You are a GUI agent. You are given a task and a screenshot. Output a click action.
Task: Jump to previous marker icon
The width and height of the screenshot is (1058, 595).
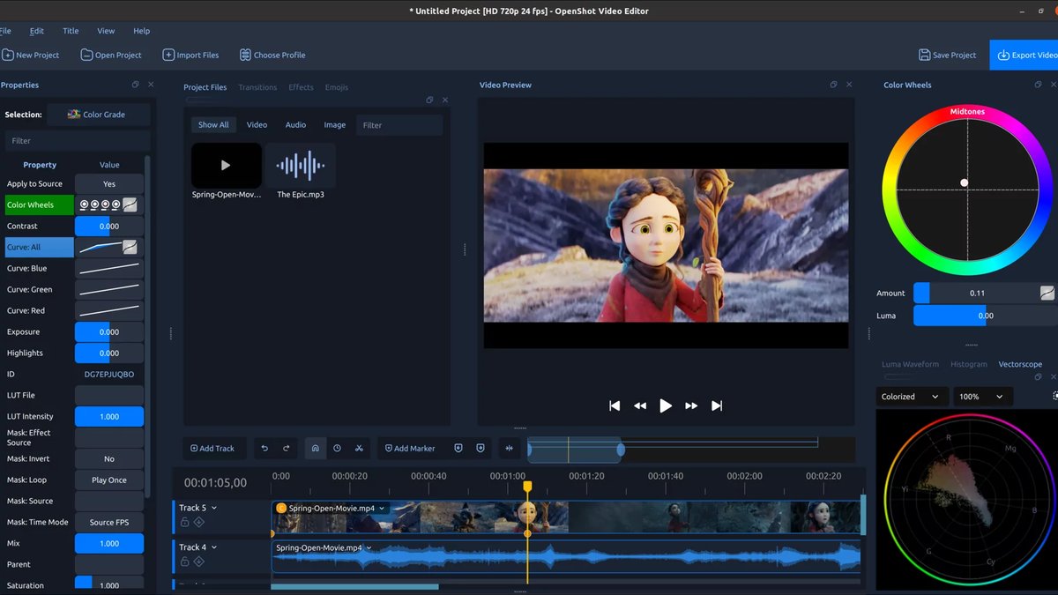click(x=458, y=448)
